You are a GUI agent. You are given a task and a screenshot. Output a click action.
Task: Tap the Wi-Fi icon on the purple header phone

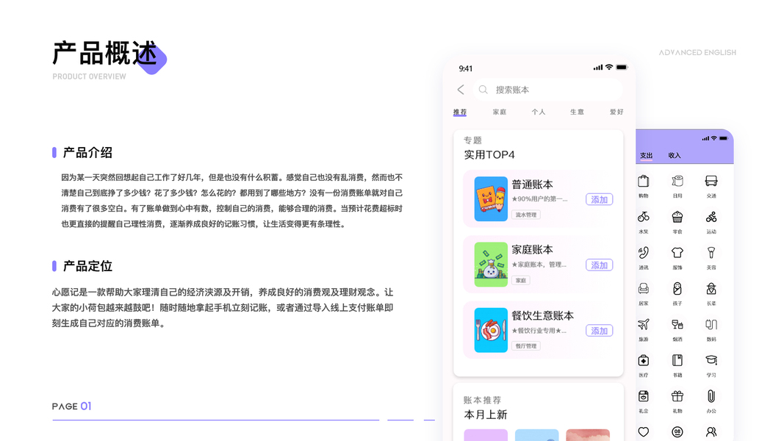coord(714,138)
